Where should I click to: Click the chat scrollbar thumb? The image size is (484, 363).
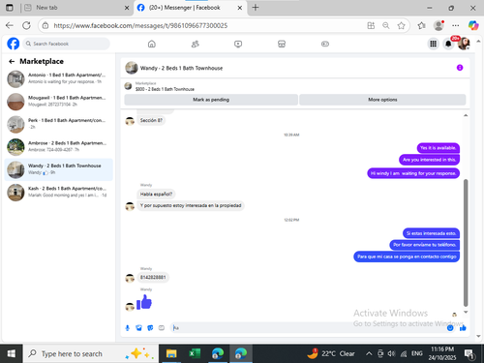click(466, 242)
